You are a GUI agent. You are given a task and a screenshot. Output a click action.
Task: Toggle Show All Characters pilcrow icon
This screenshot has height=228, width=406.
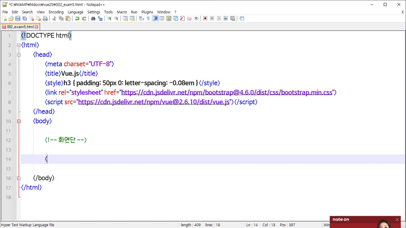pos(148,19)
